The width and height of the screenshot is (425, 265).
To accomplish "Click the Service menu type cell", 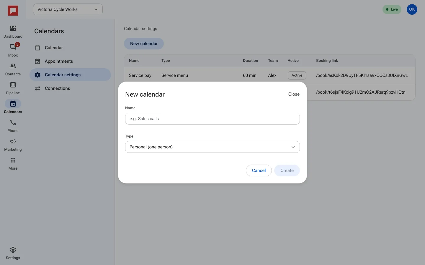I will point(175,75).
